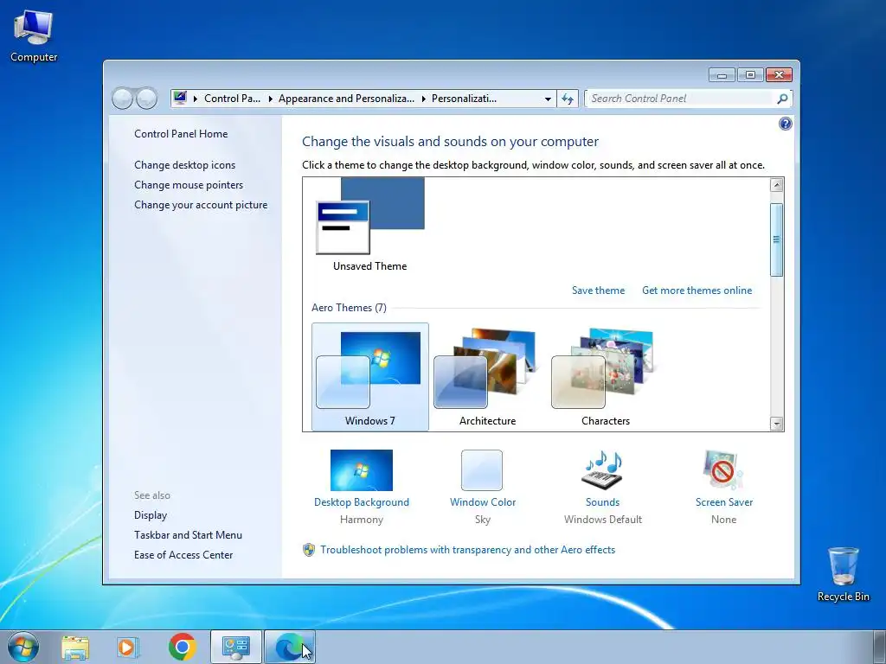This screenshot has width=886, height=664.
Task: Open Ease of Access Center link
Action: [183, 555]
